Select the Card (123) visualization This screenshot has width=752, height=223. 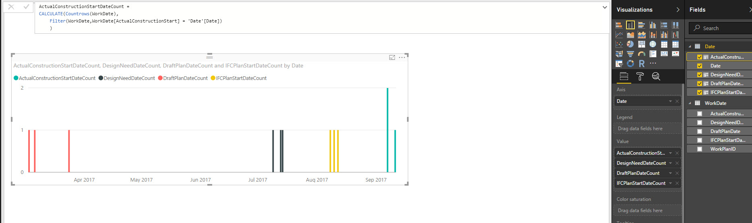(664, 54)
